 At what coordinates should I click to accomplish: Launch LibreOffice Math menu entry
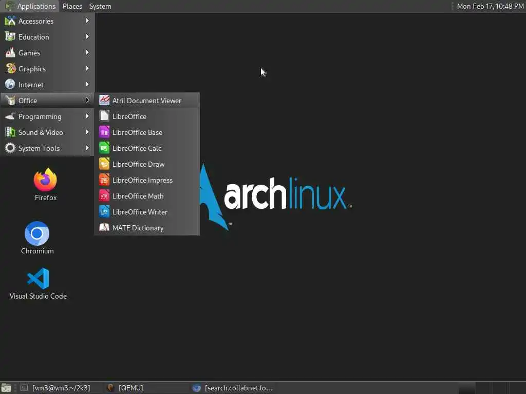pyautogui.click(x=147, y=196)
